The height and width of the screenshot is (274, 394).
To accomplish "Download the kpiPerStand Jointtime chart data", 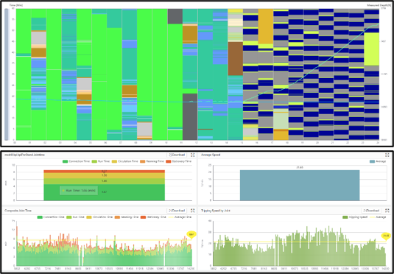I will (177, 155).
